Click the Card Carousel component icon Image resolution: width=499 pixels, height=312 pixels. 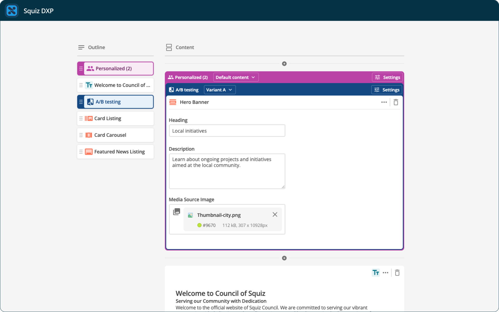[89, 135]
